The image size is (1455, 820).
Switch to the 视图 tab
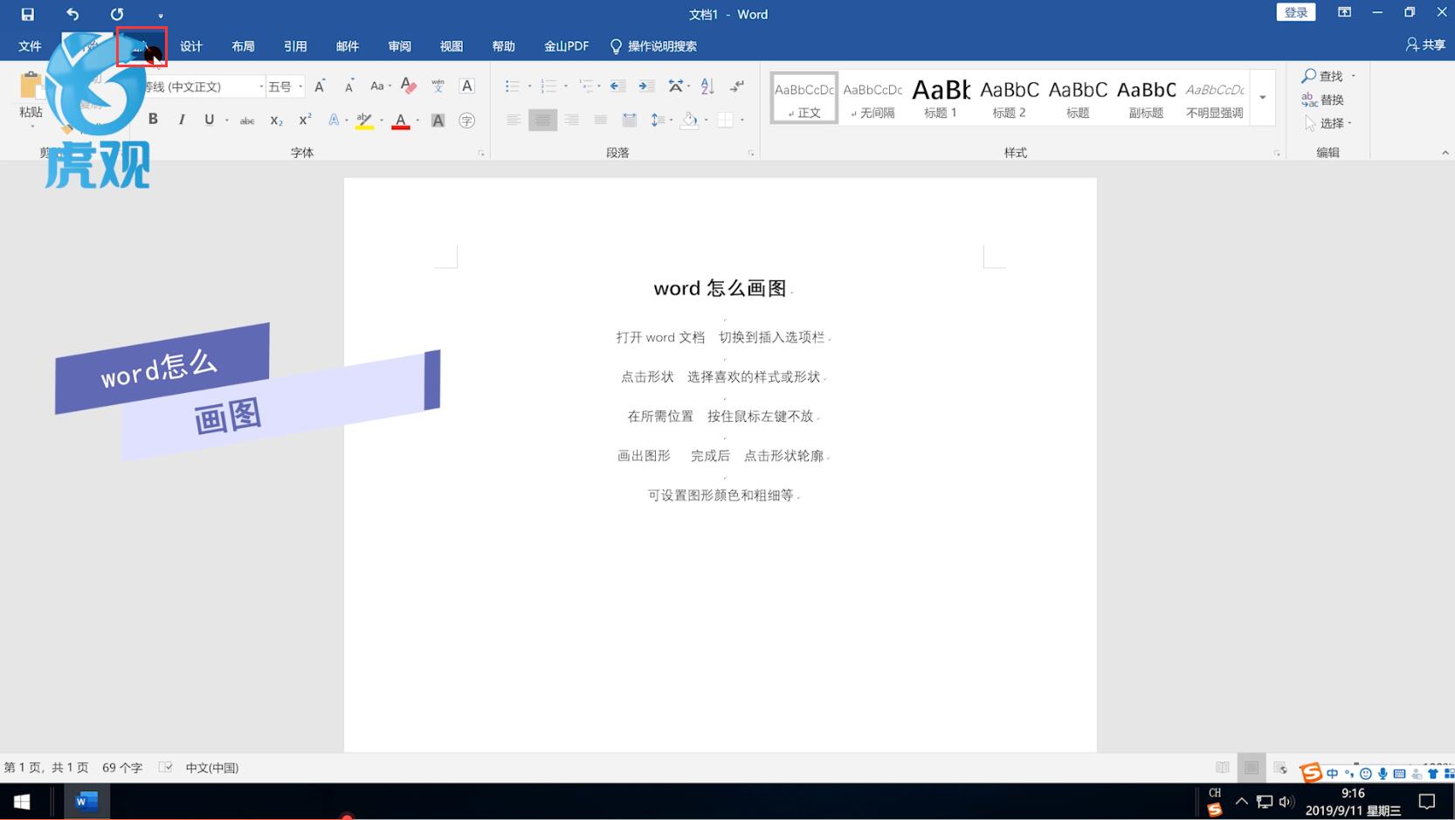[x=452, y=45]
